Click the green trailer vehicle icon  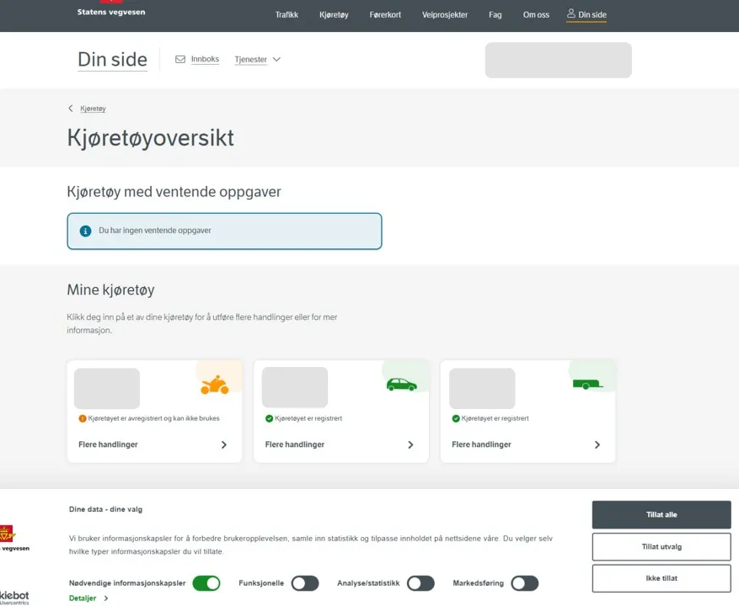click(587, 385)
